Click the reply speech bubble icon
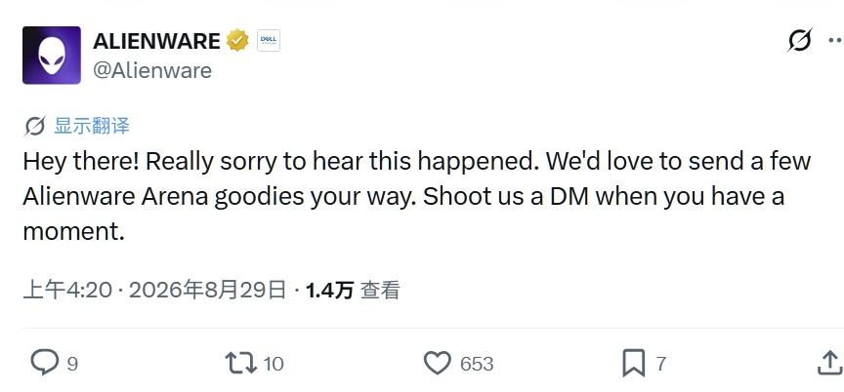The height and width of the screenshot is (392, 844). pos(44,363)
